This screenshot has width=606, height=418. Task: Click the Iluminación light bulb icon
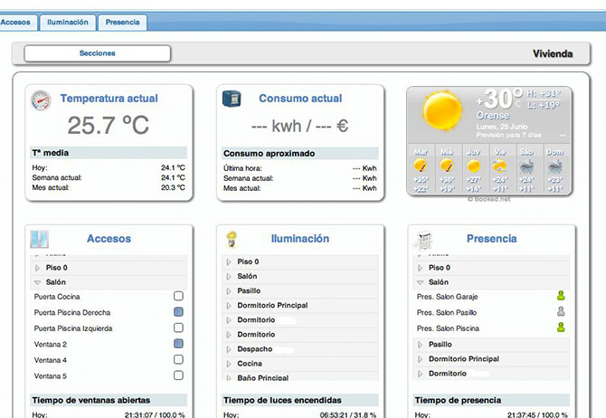tap(232, 239)
